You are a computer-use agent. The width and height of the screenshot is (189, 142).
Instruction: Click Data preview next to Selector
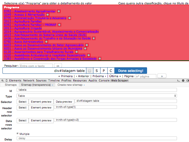pyautogui.click(x=64, y=101)
